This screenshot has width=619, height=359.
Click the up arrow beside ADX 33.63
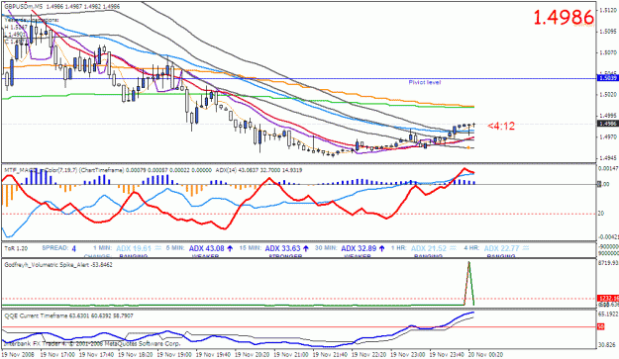[x=306, y=248]
